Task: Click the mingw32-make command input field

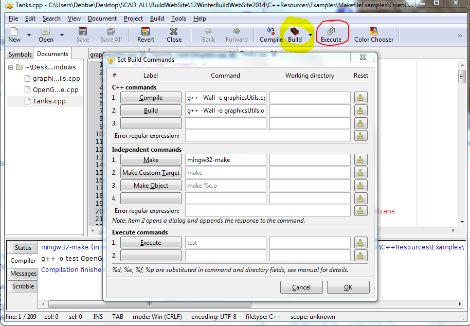Action: (x=225, y=160)
